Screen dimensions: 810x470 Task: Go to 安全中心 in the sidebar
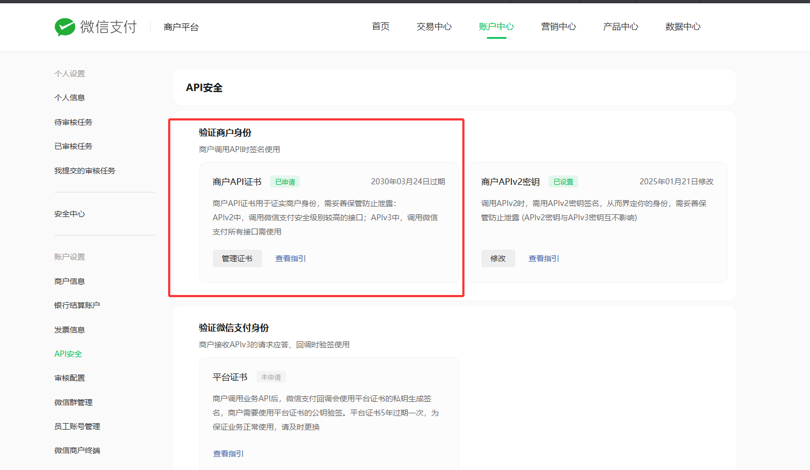(x=70, y=214)
